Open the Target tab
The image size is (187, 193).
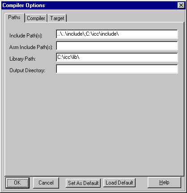pos(57,18)
